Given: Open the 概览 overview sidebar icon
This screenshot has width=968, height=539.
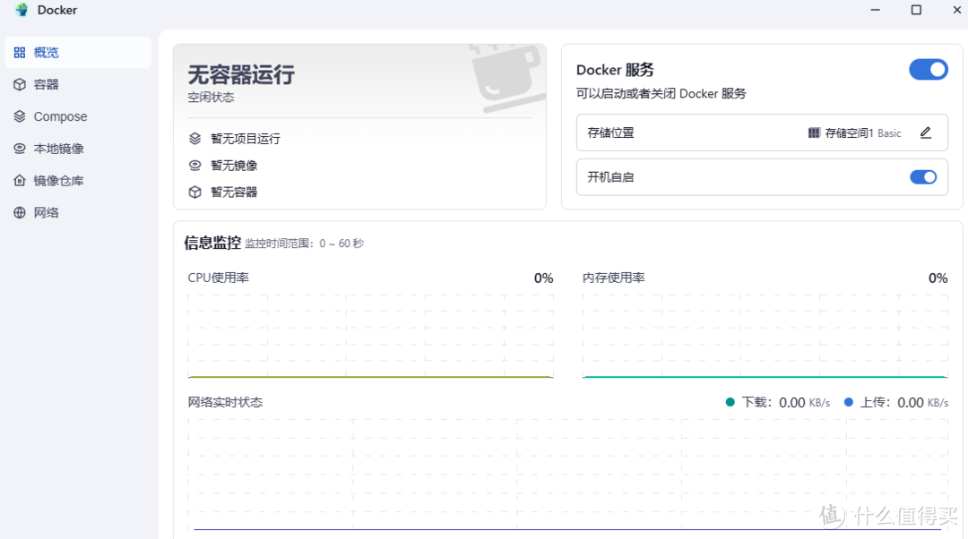Looking at the screenshot, I should tap(19, 52).
